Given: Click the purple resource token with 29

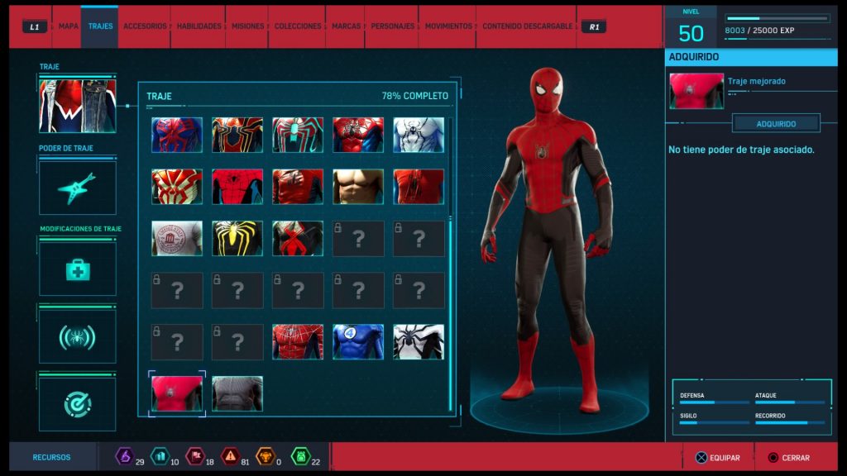Looking at the screenshot, I should click(125, 456).
